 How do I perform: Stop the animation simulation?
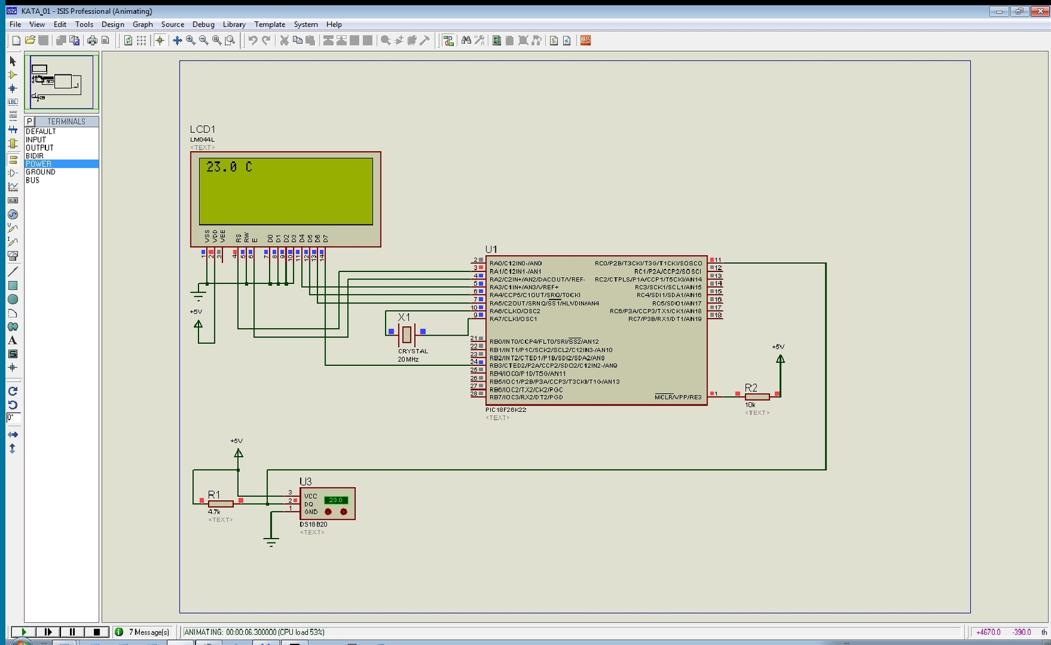click(96, 632)
